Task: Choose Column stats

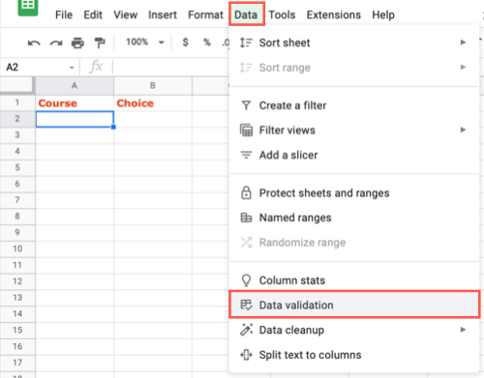Action: tap(354, 280)
